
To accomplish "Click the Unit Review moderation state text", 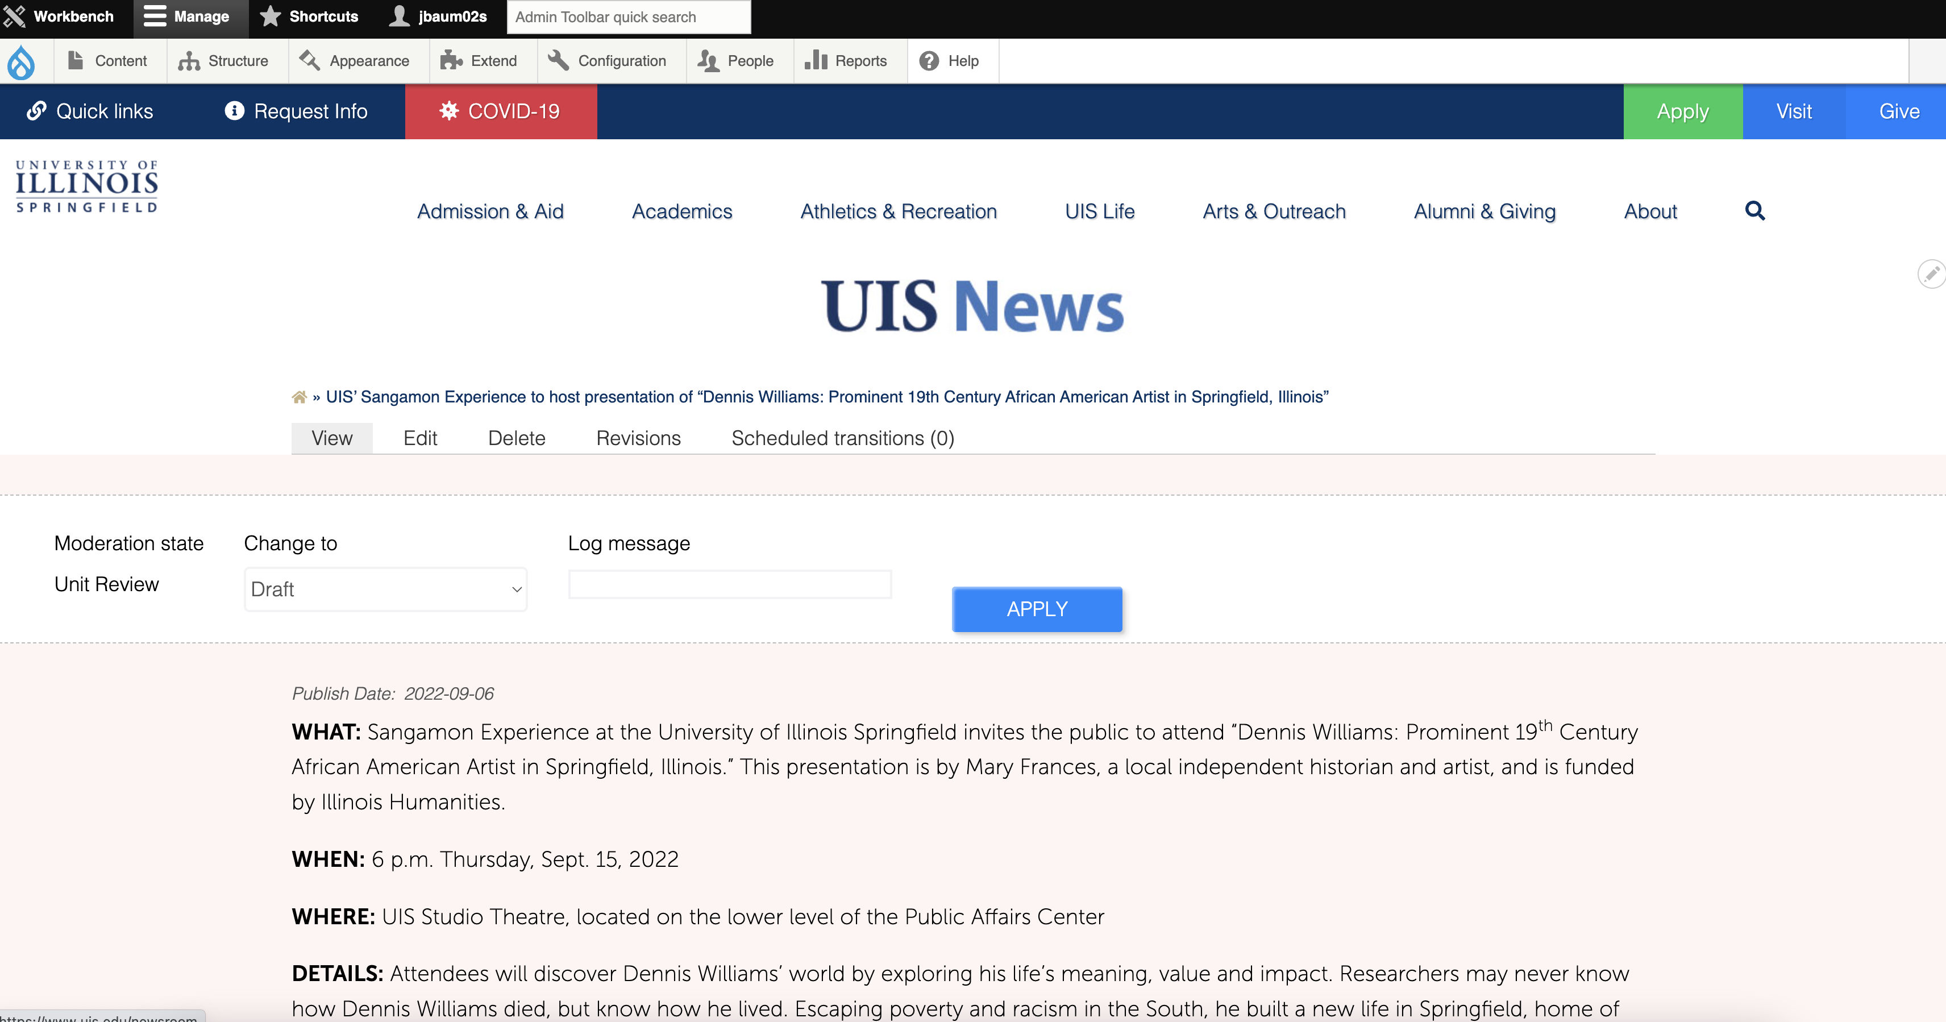I will [106, 585].
